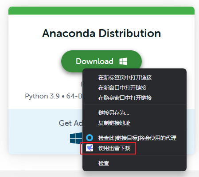
Task: Click the Anaconda Distribution heading
Action: (x=101, y=34)
